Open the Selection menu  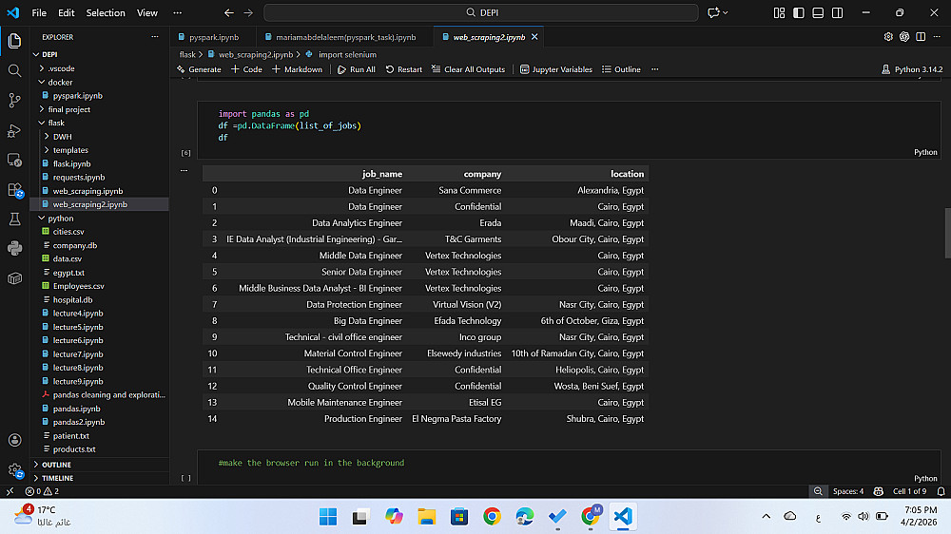(106, 13)
